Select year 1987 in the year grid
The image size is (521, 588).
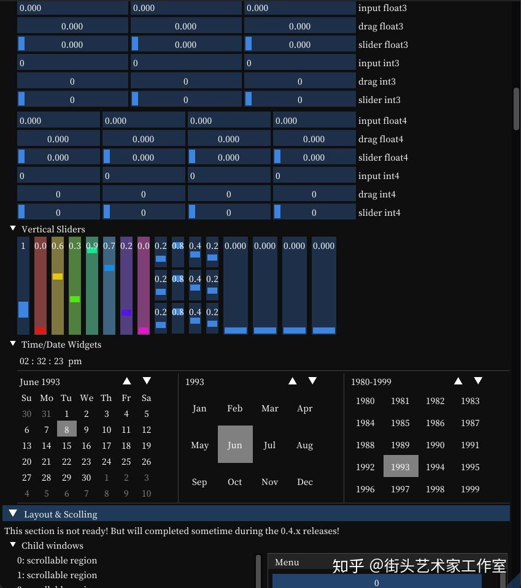[470, 422]
